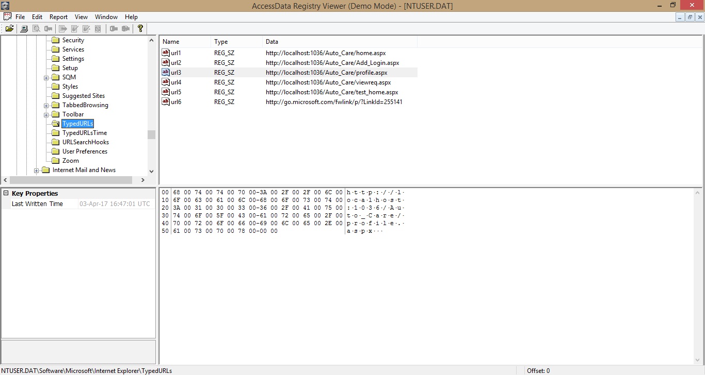This screenshot has height=375, width=705.
Task: Click the Styles folder icon
Action: tap(56, 87)
